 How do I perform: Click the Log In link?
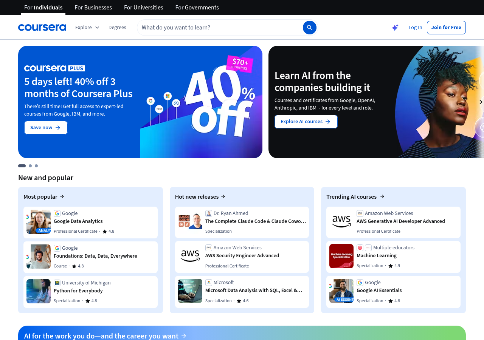(x=415, y=28)
